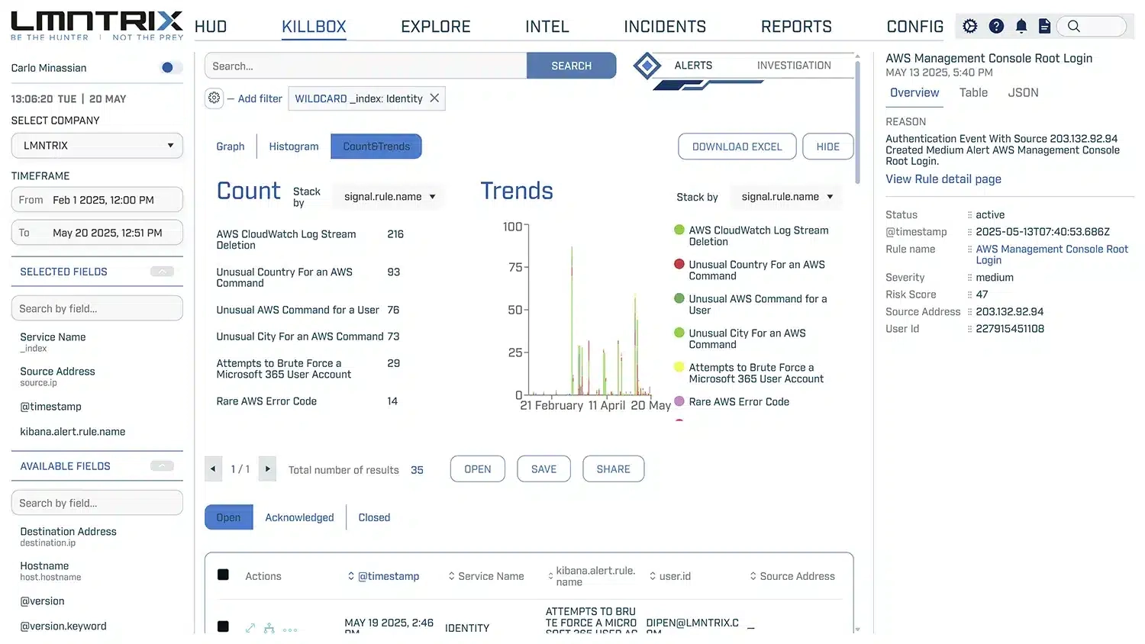The height and width of the screenshot is (644, 1145).
Task: Go to next results page arrow
Action: [267, 469]
